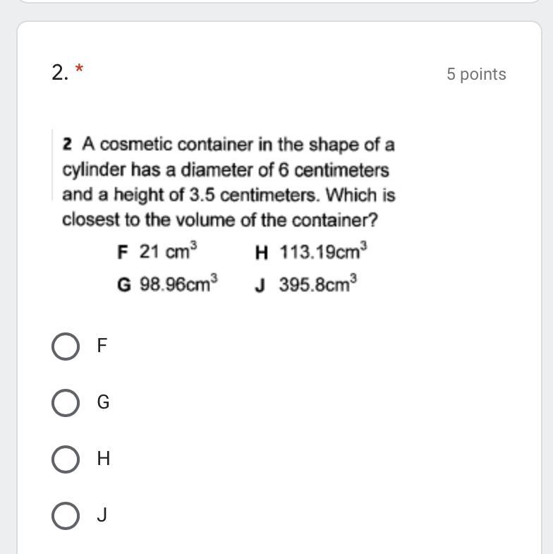The image size is (553, 554).
Task: Click the bold "2" inside the question image
Action: 67,145
